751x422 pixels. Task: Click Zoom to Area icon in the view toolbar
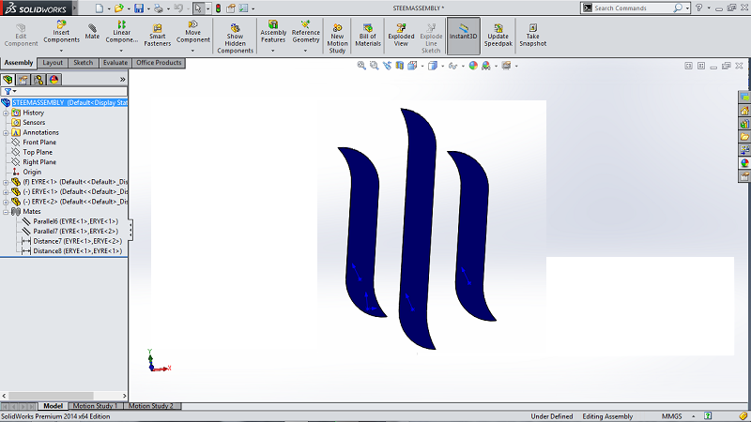(374, 66)
